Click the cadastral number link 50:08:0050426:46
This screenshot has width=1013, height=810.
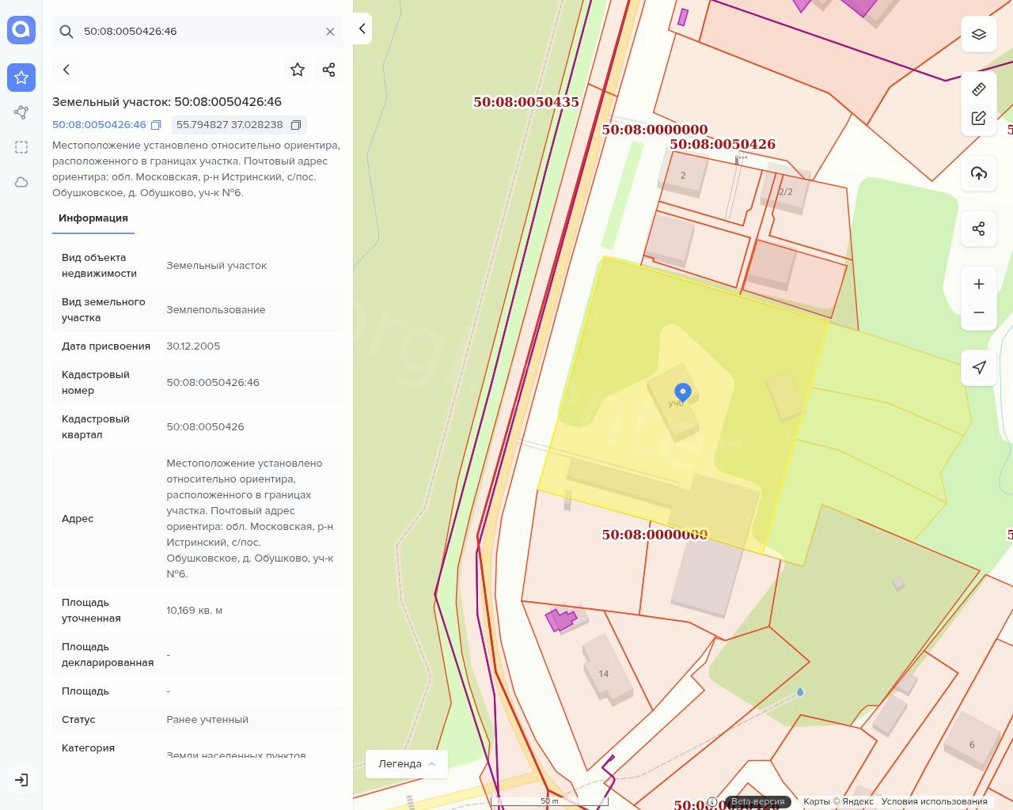pyautogui.click(x=99, y=125)
